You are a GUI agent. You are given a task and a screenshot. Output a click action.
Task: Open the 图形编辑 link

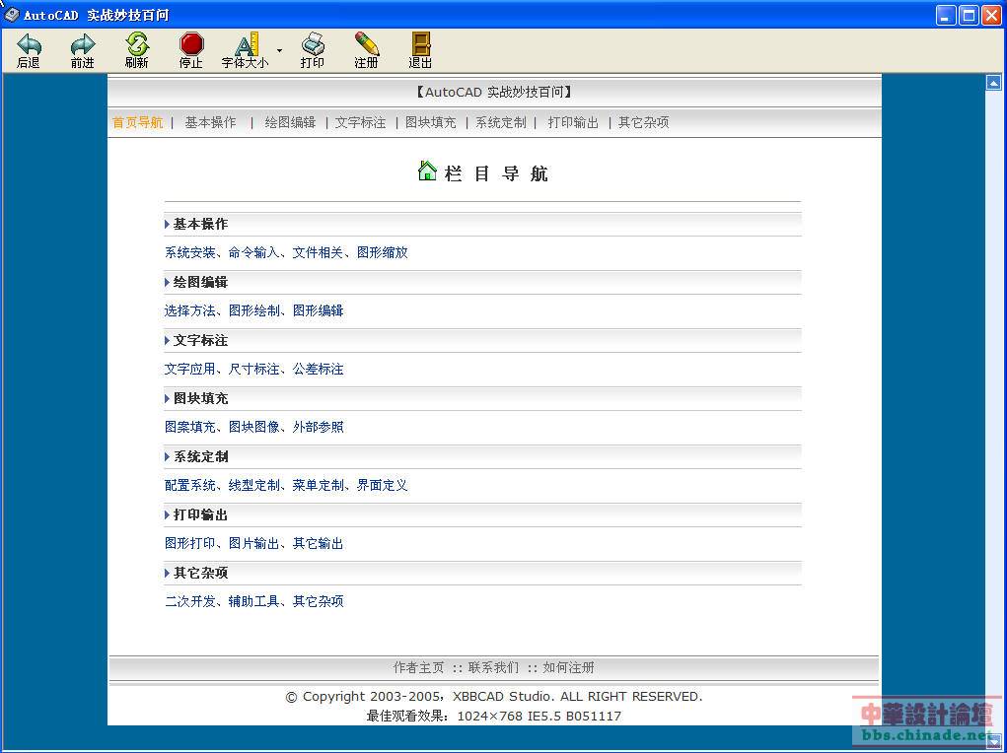pos(318,310)
